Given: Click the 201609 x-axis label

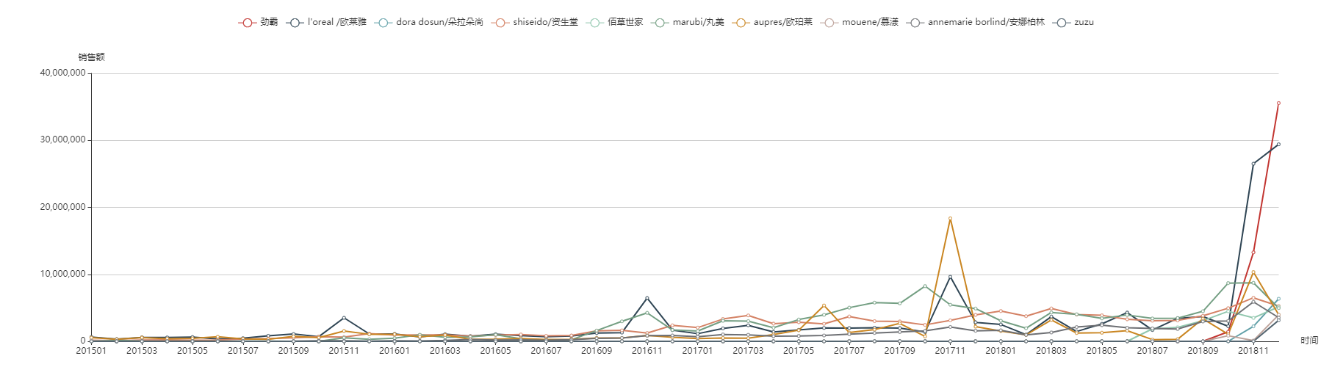Looking at the screenshot, I should coord(597,351).
